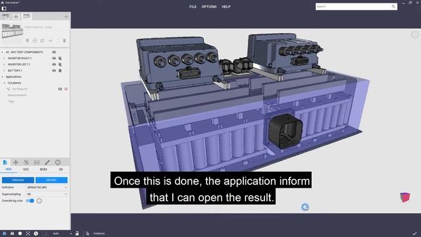Open the Supersampling dropdown
Image resolution: width=421 pixels, height=237 pixels.
point(47,194)
